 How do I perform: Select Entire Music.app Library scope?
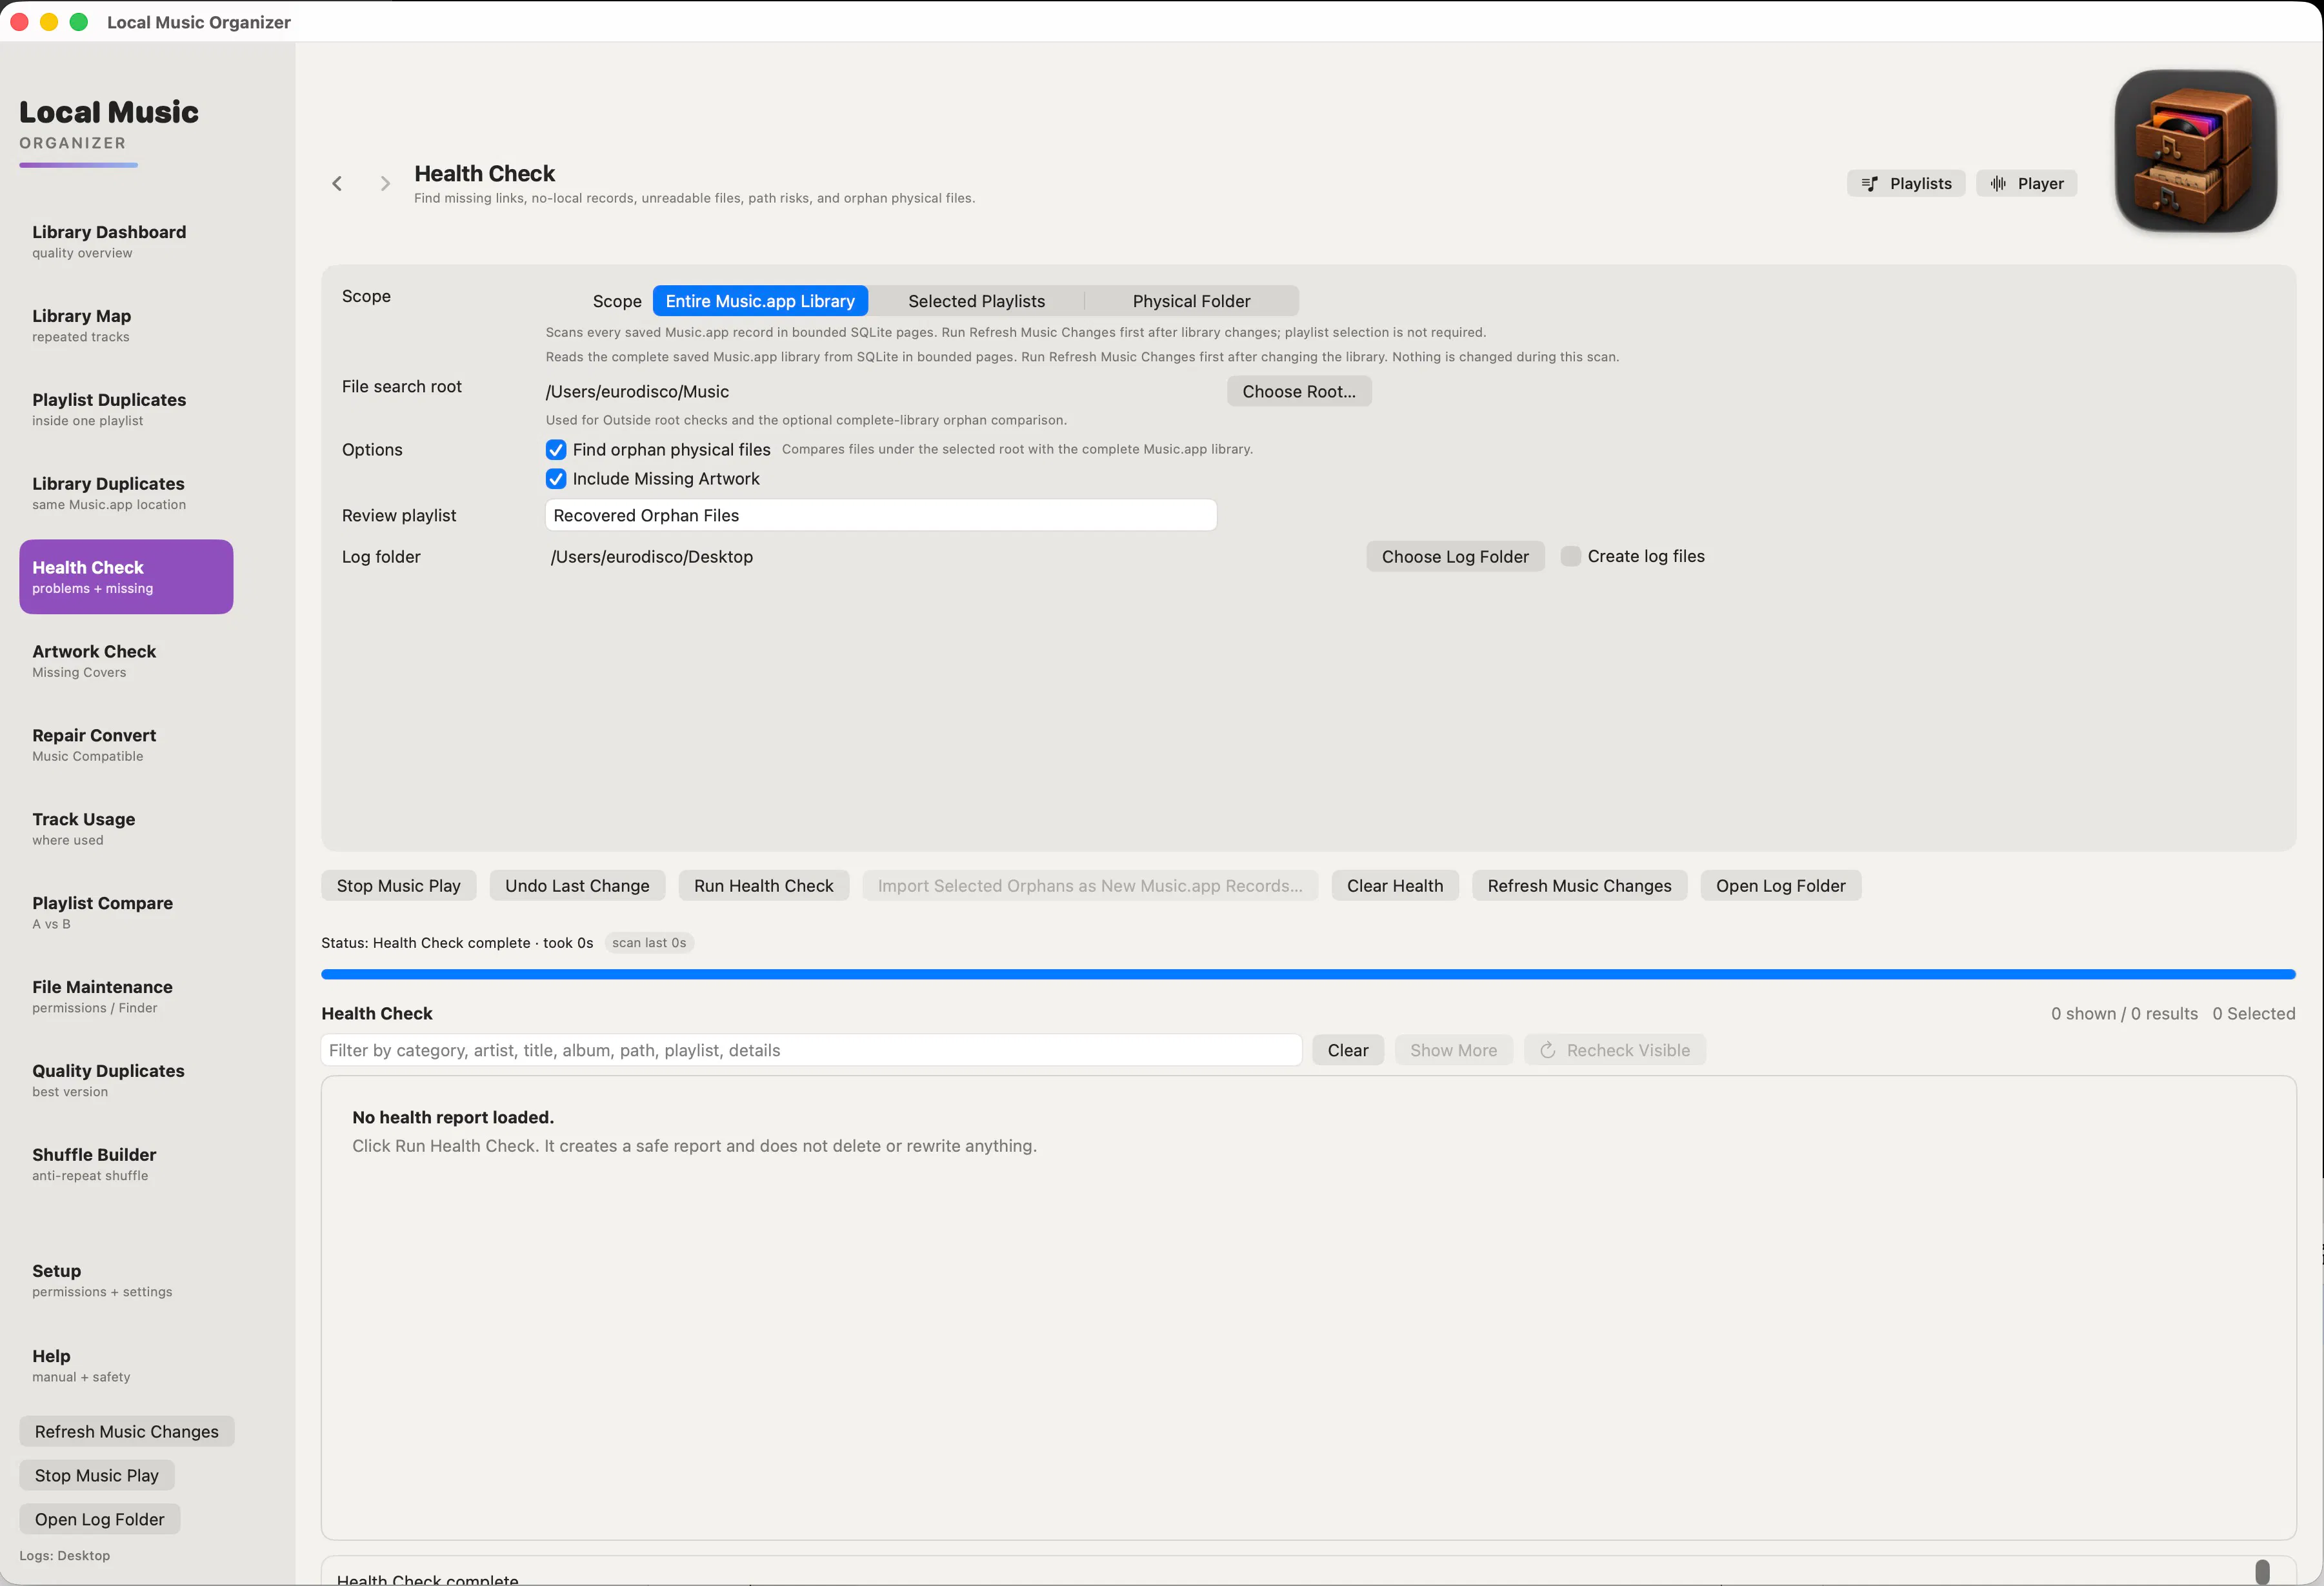(760, 301)
